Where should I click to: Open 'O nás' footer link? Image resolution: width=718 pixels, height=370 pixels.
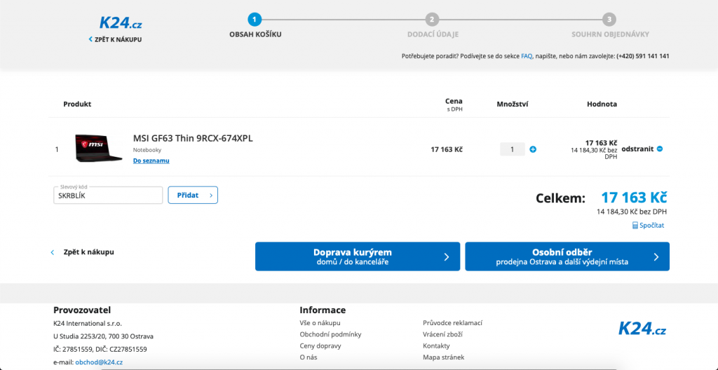click(309, 357)
